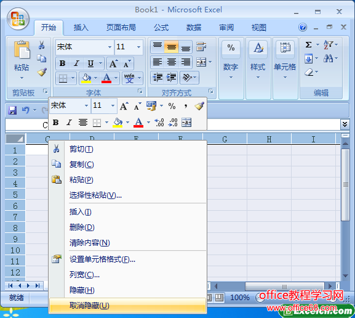The image size is (355, 318).
Task: Click the Number percent group icon
Action: click(231, 48)
